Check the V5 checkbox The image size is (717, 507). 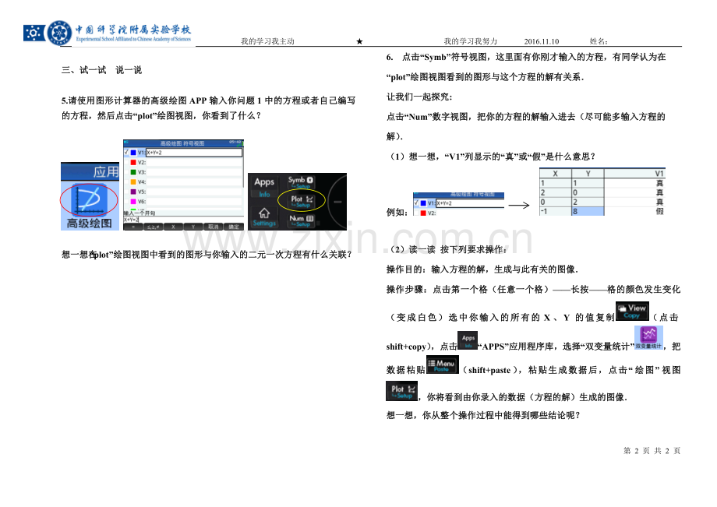(x=126, y=192)
